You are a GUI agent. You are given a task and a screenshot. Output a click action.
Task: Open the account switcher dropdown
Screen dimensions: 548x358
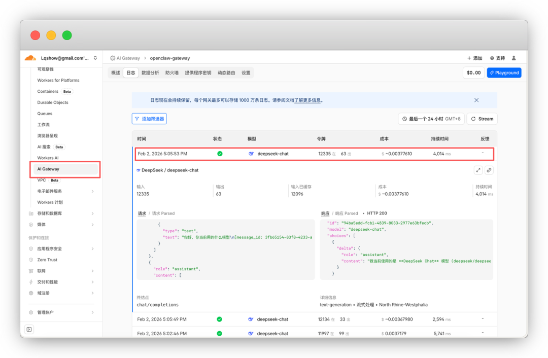coord(95,58)
